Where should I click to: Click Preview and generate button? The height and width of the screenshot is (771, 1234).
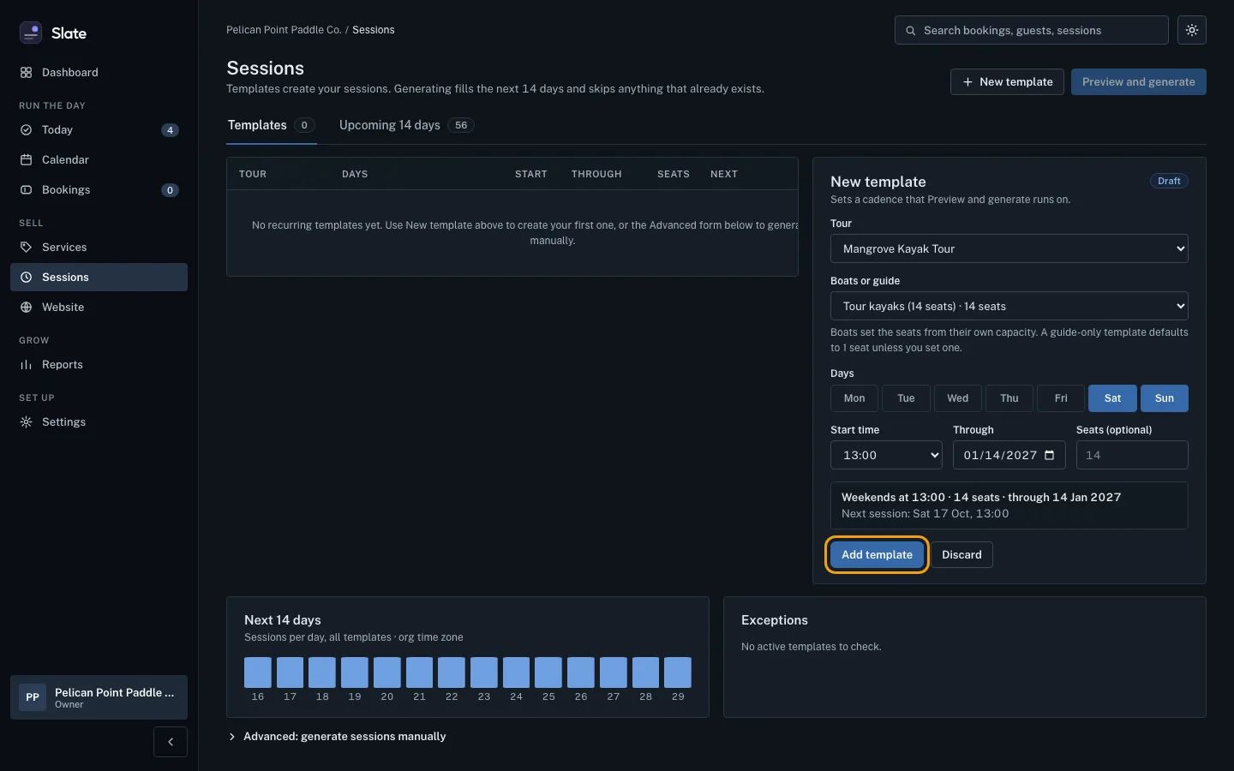click(x=1139, y=82)
